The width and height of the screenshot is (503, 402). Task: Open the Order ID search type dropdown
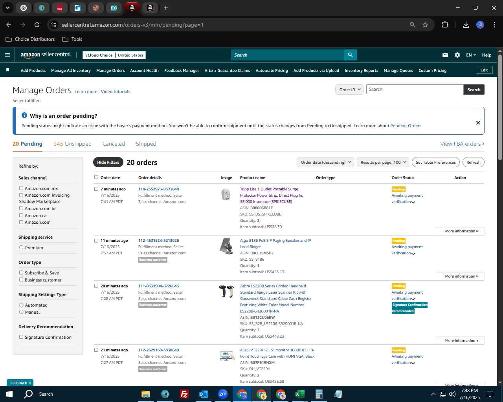pos(349,90)
